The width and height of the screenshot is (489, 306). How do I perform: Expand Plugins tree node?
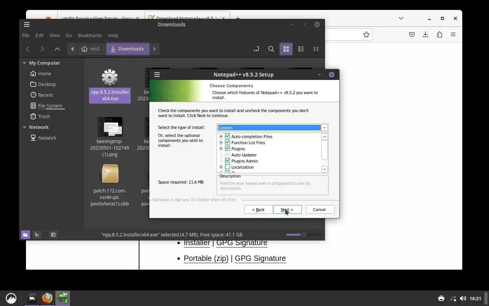(x=221, y=149)
